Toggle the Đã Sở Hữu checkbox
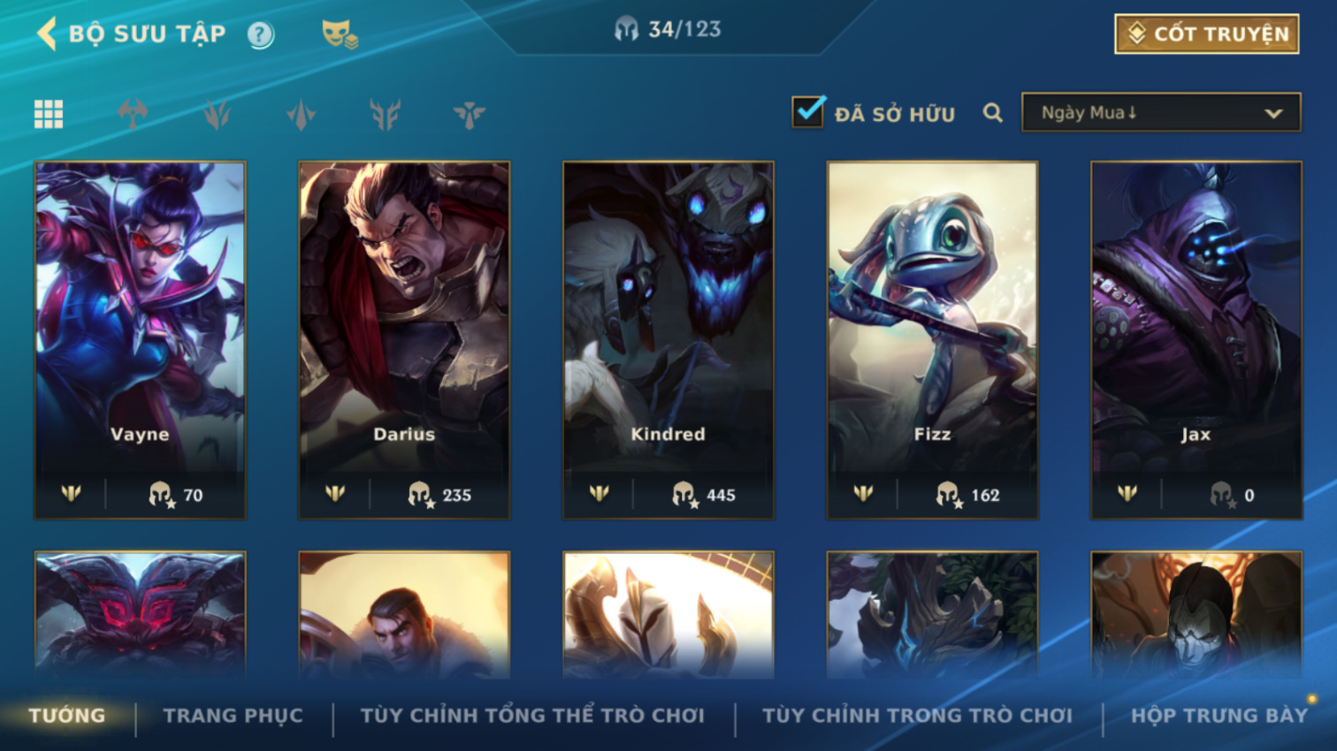The height and width of the screenshot is (751, 1337). 808,112
